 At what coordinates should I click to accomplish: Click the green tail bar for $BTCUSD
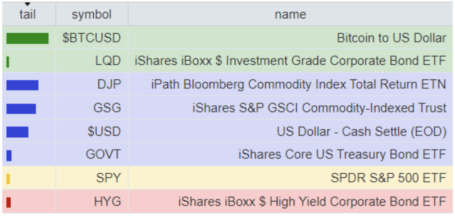point(28,38)
